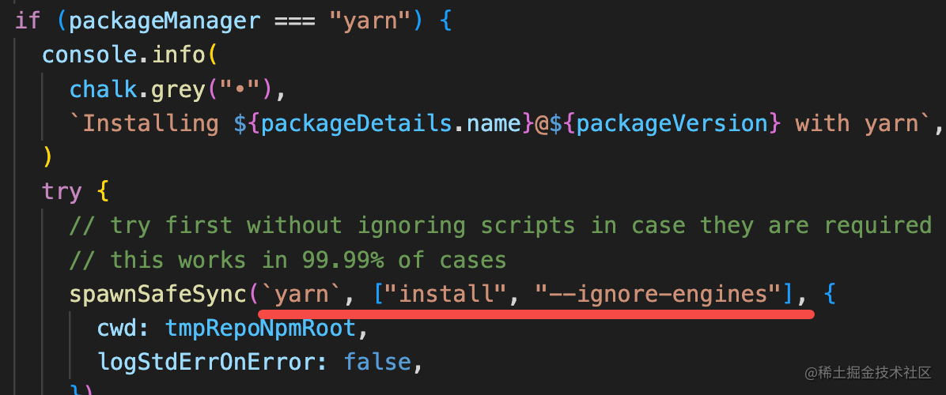
Task: Click spawnSafeSync function name
Action: [x=157, y=295]
